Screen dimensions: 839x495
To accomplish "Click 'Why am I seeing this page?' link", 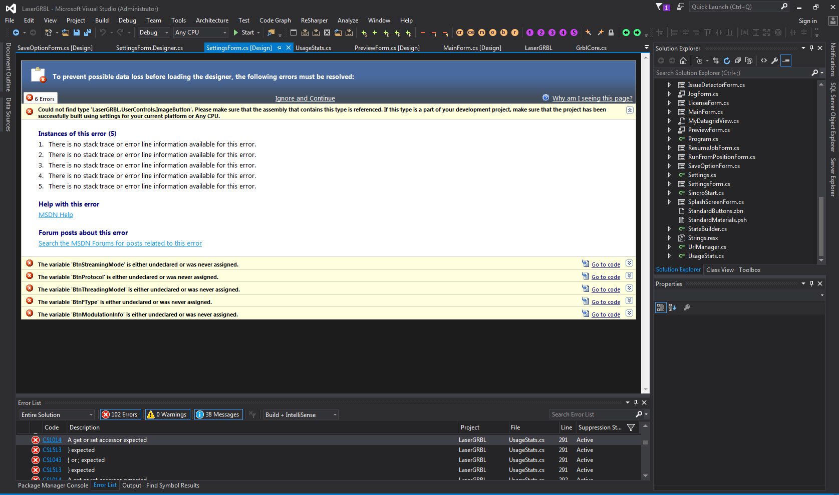I will [592, 98].
